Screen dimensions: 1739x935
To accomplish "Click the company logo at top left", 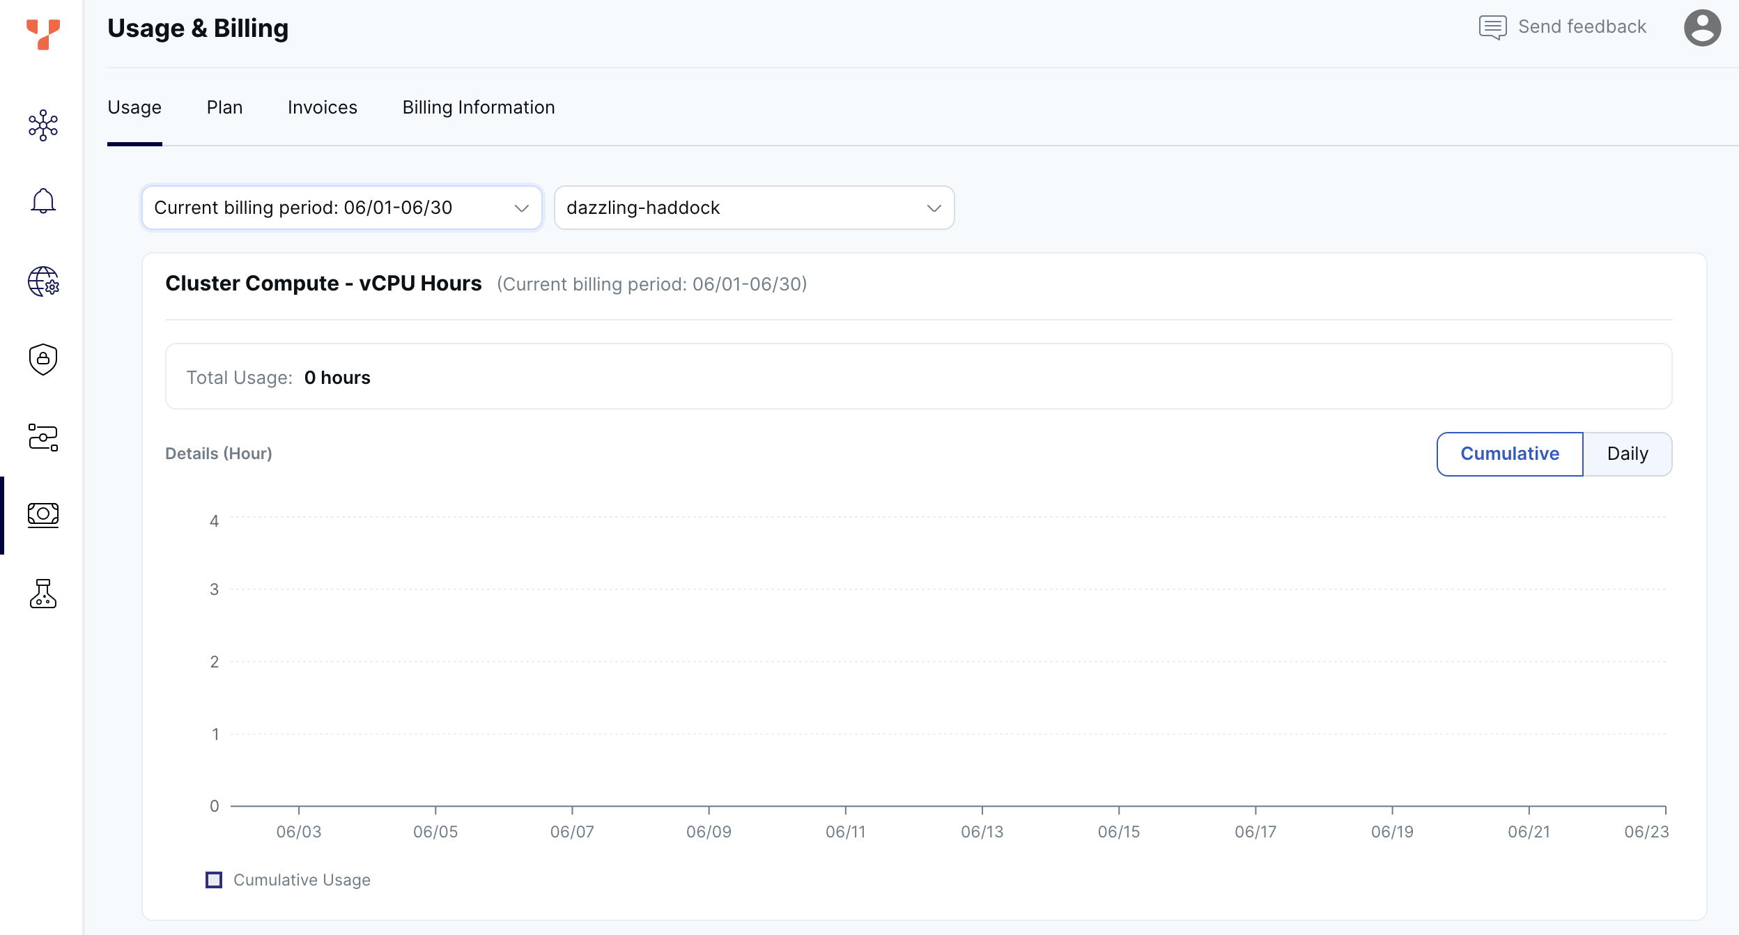I will [43, 35].
